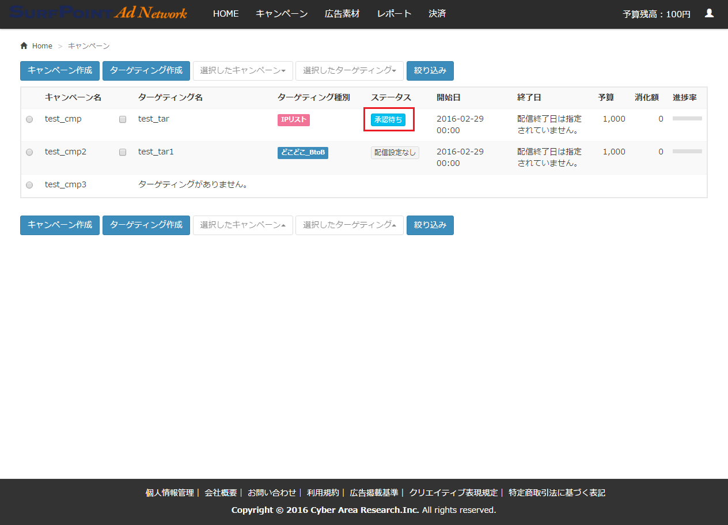This screenshot has width=728, height=525.
Task: Click the 承認待ち status badge
Action: click(x=388, y=120)
